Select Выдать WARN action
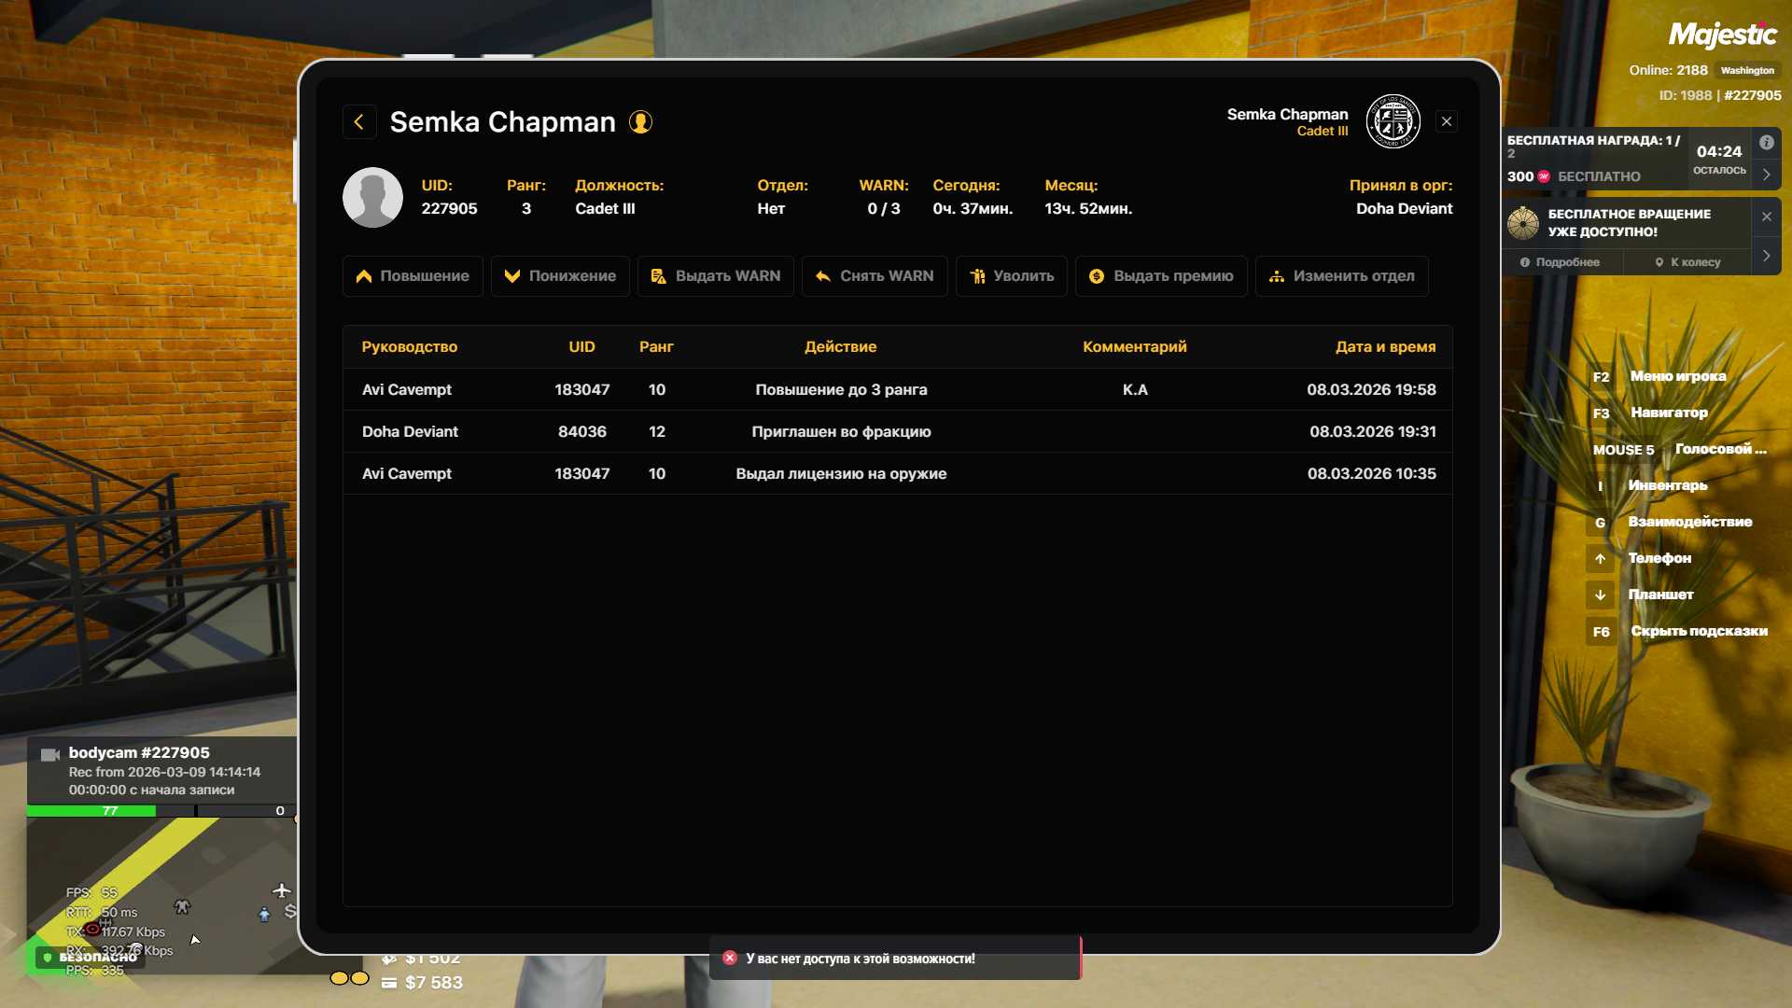 (x=716, y=276)
